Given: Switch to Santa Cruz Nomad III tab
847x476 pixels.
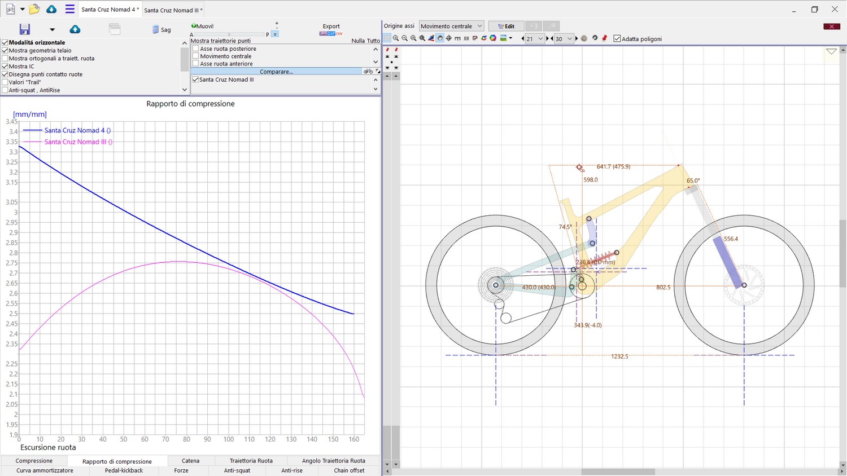Looking at the screenshot, I should tap(173, 10).
